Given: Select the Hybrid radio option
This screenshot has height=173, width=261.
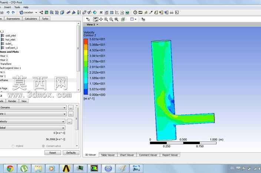Looking at the screenshot, I should (17, 146).
